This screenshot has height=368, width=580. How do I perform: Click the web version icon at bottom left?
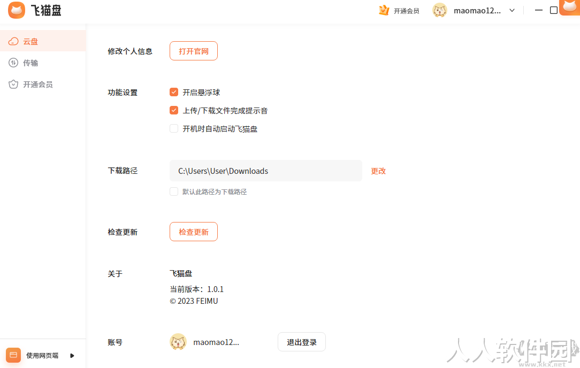pos(13,355)
